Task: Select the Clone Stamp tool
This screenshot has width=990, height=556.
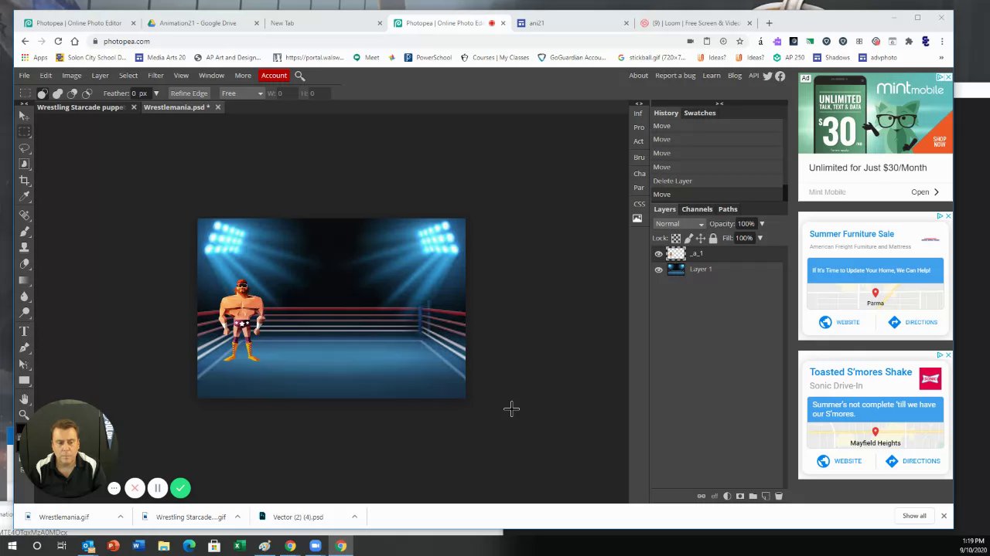Action: point(24,247)
